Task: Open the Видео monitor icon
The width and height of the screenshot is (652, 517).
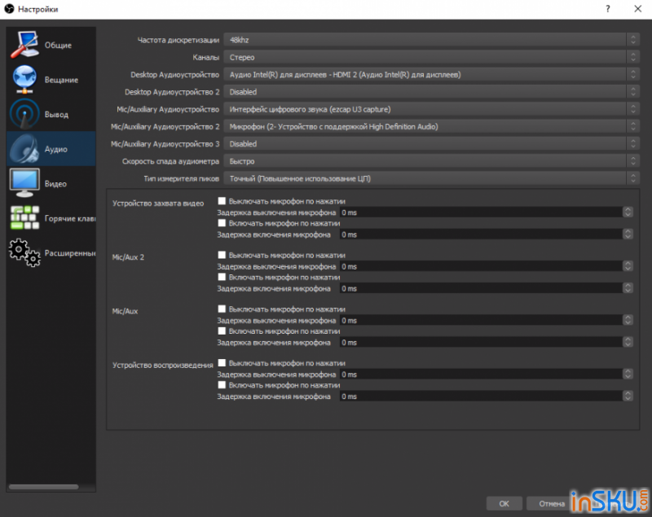Action: click(24, 183)
